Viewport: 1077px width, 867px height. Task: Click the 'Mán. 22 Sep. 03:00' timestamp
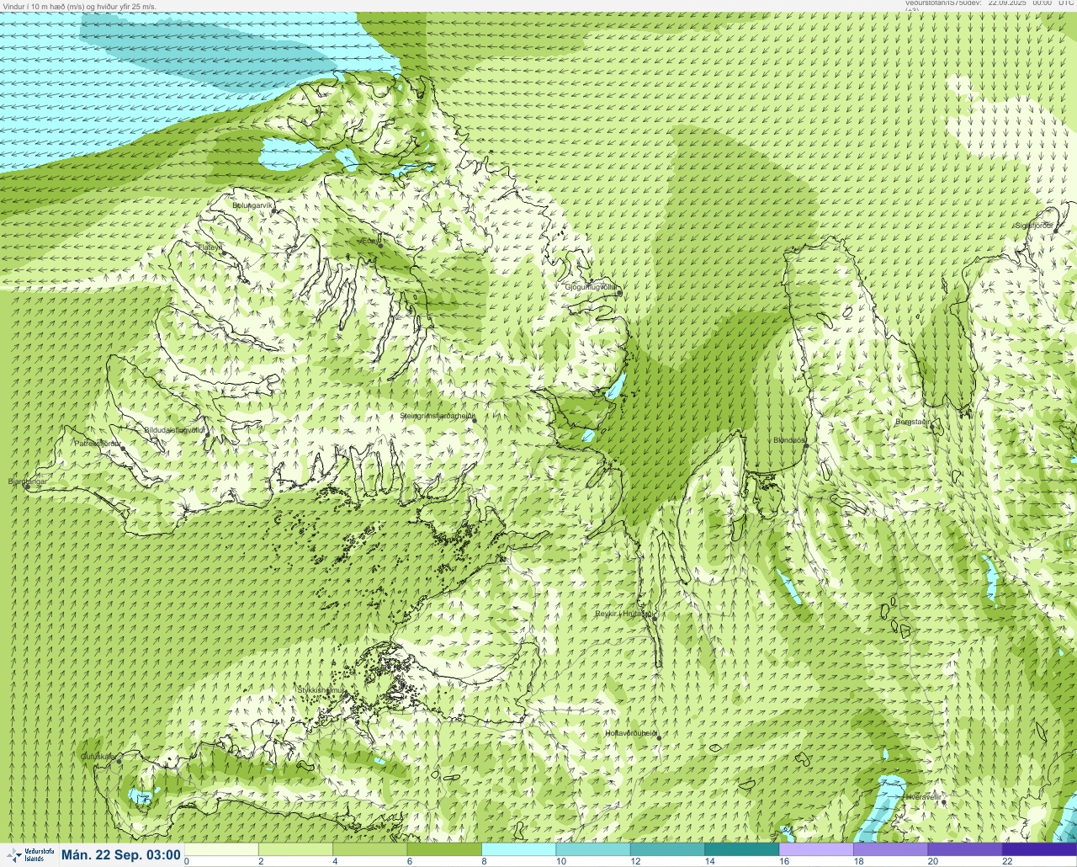click(x=121, y=855)
